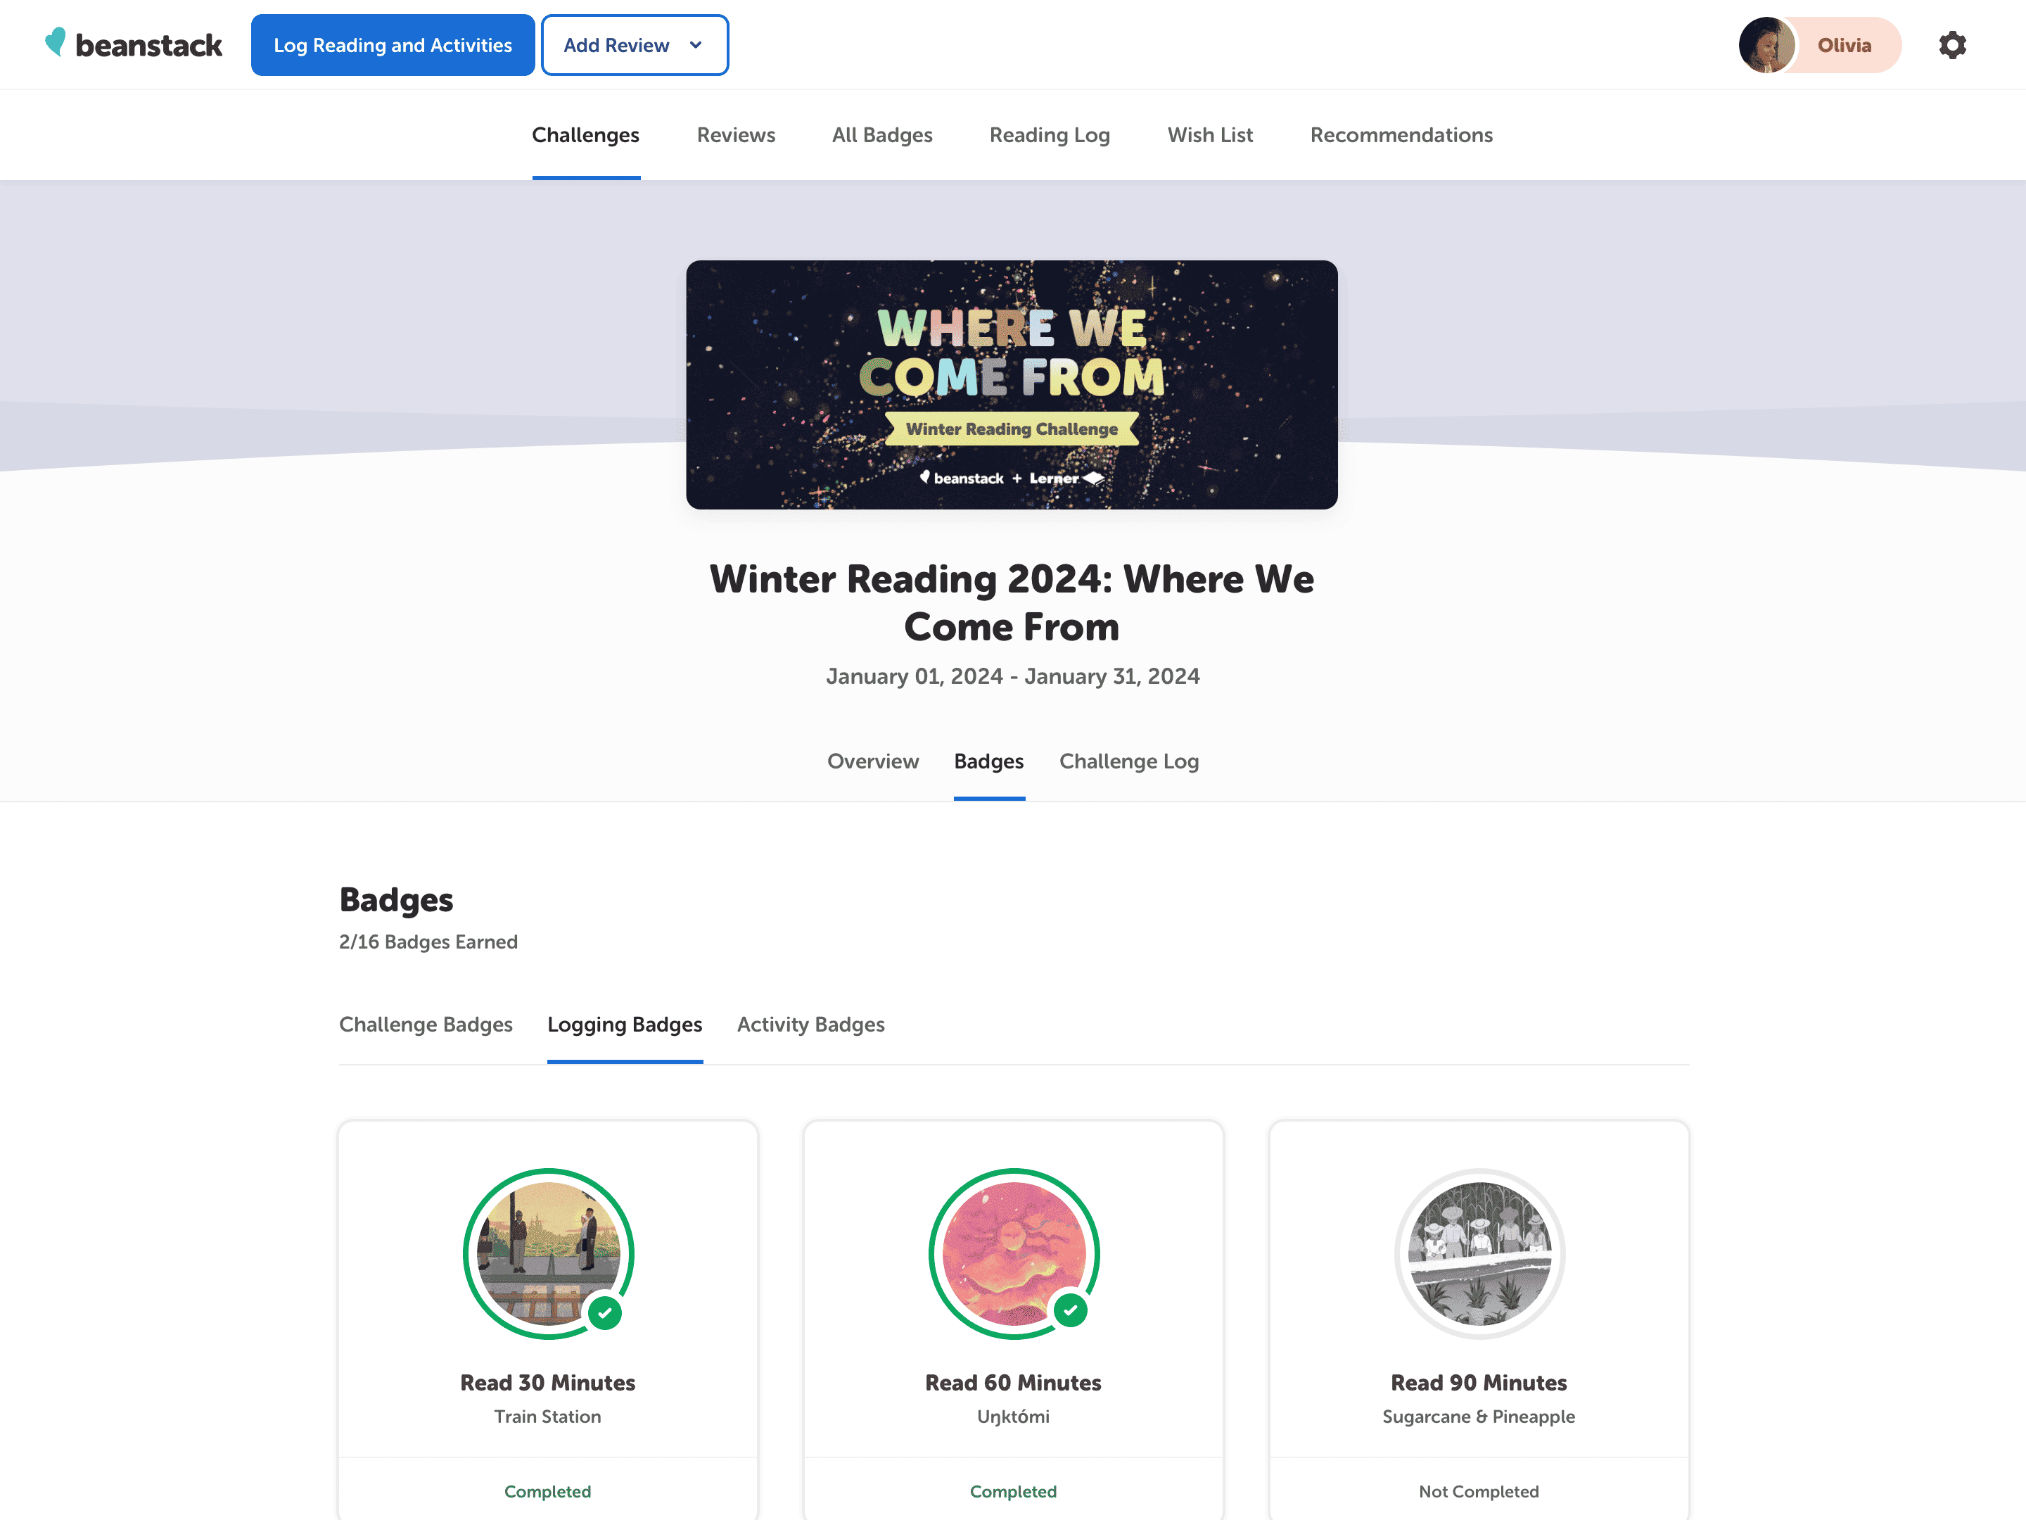This screenshot has height=1520, width=2026.
Task: Select the Activity Badges sub-tab
Action: [810, 1023]
